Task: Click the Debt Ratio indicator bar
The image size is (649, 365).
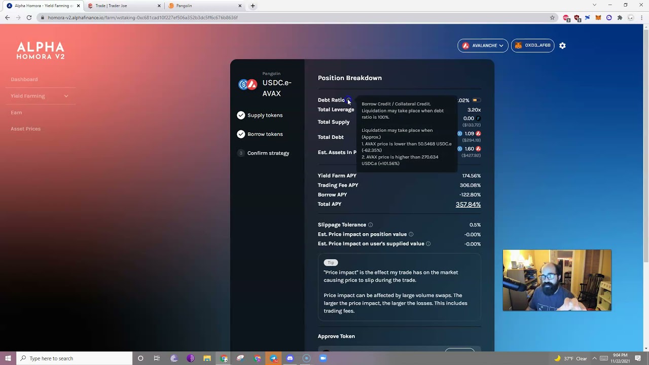Action: click(x=477, y=100)
